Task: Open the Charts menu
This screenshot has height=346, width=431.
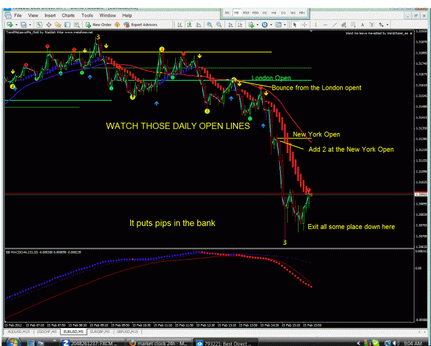Action: [x=68, y=15]
